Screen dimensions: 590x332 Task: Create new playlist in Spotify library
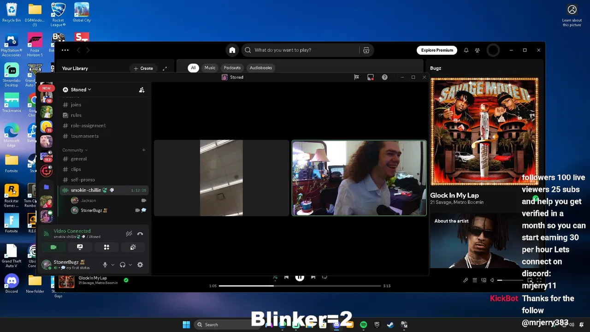[x=143, y=68]
